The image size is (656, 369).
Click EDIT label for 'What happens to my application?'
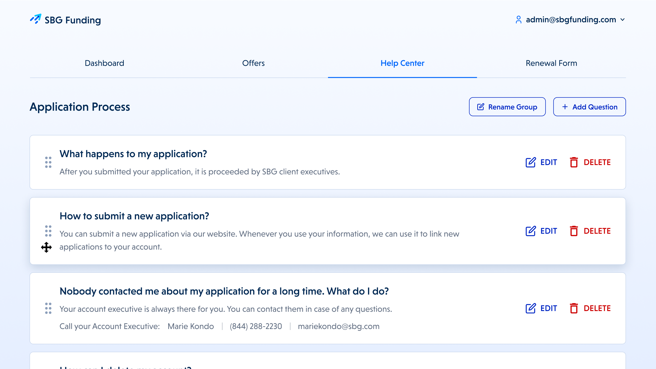[x=548, y=162]
